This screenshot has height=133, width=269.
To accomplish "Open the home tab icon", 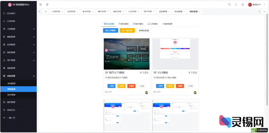I will [46, 11].
